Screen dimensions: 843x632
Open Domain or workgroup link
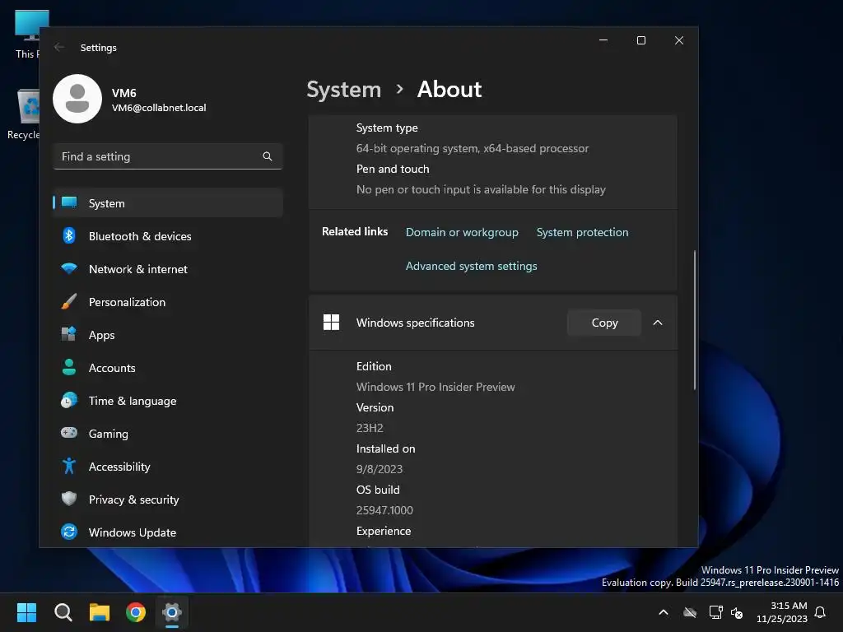[x=462, y=232]
